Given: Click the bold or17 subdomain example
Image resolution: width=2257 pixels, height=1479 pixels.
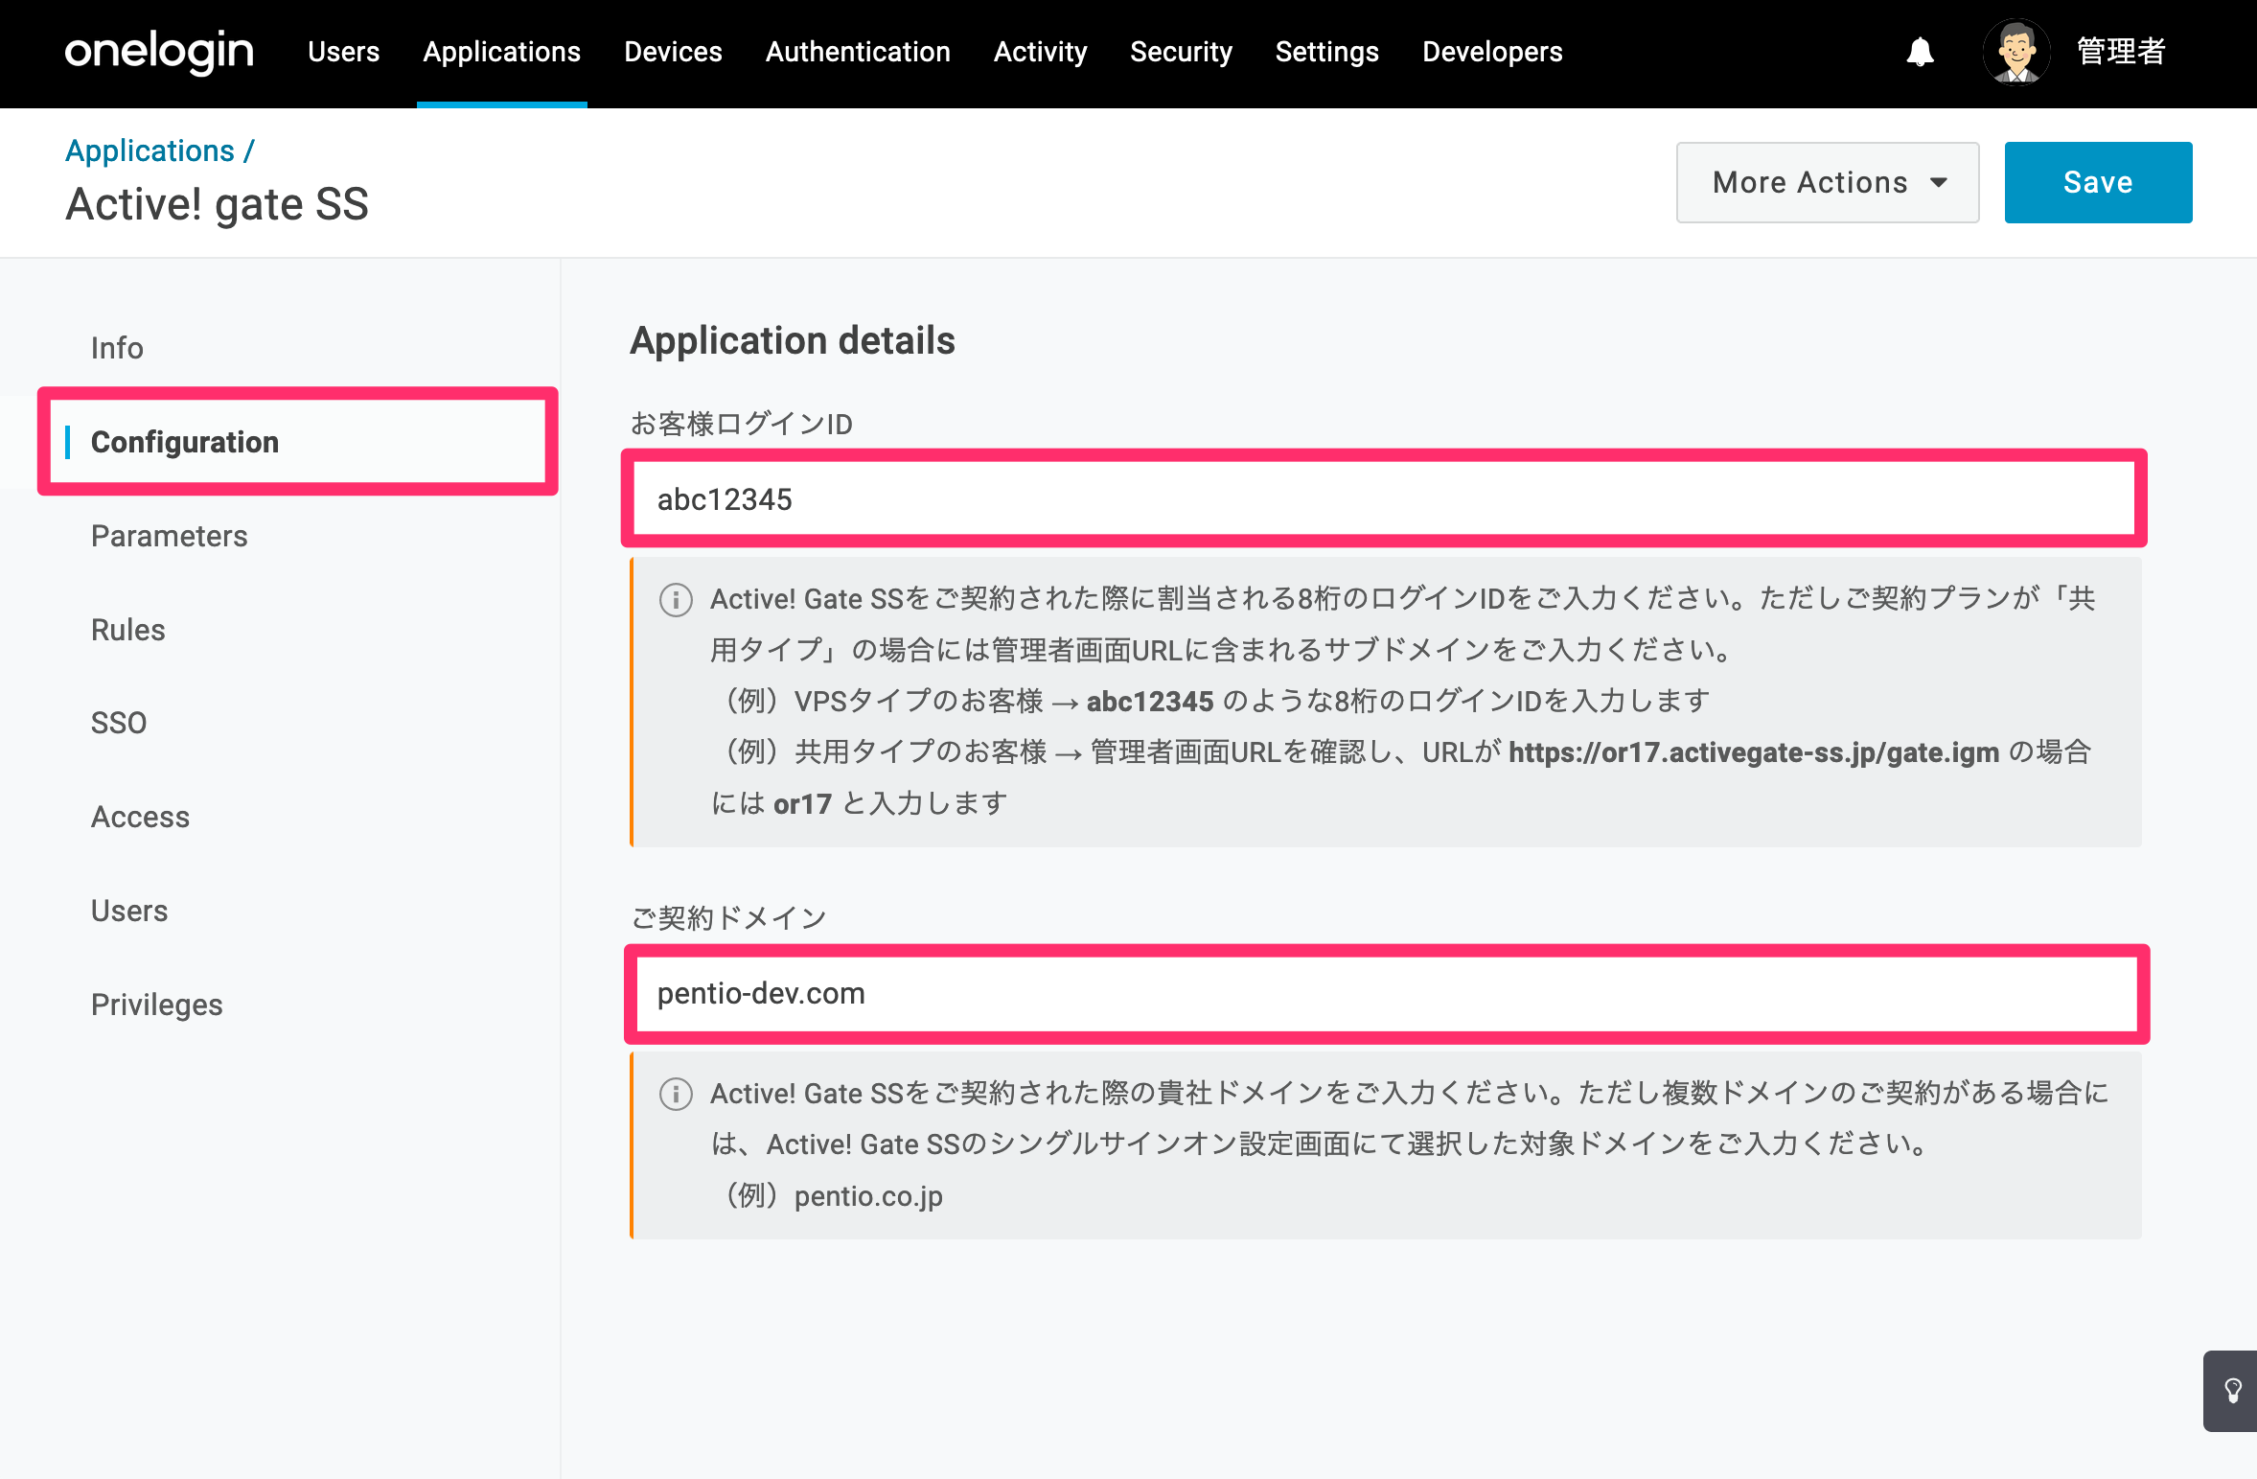Looking at the screenshot, I should click(x=802, y=803).
